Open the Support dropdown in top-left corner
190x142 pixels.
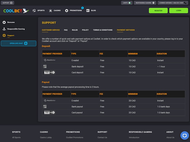click(x=8, y=3)
